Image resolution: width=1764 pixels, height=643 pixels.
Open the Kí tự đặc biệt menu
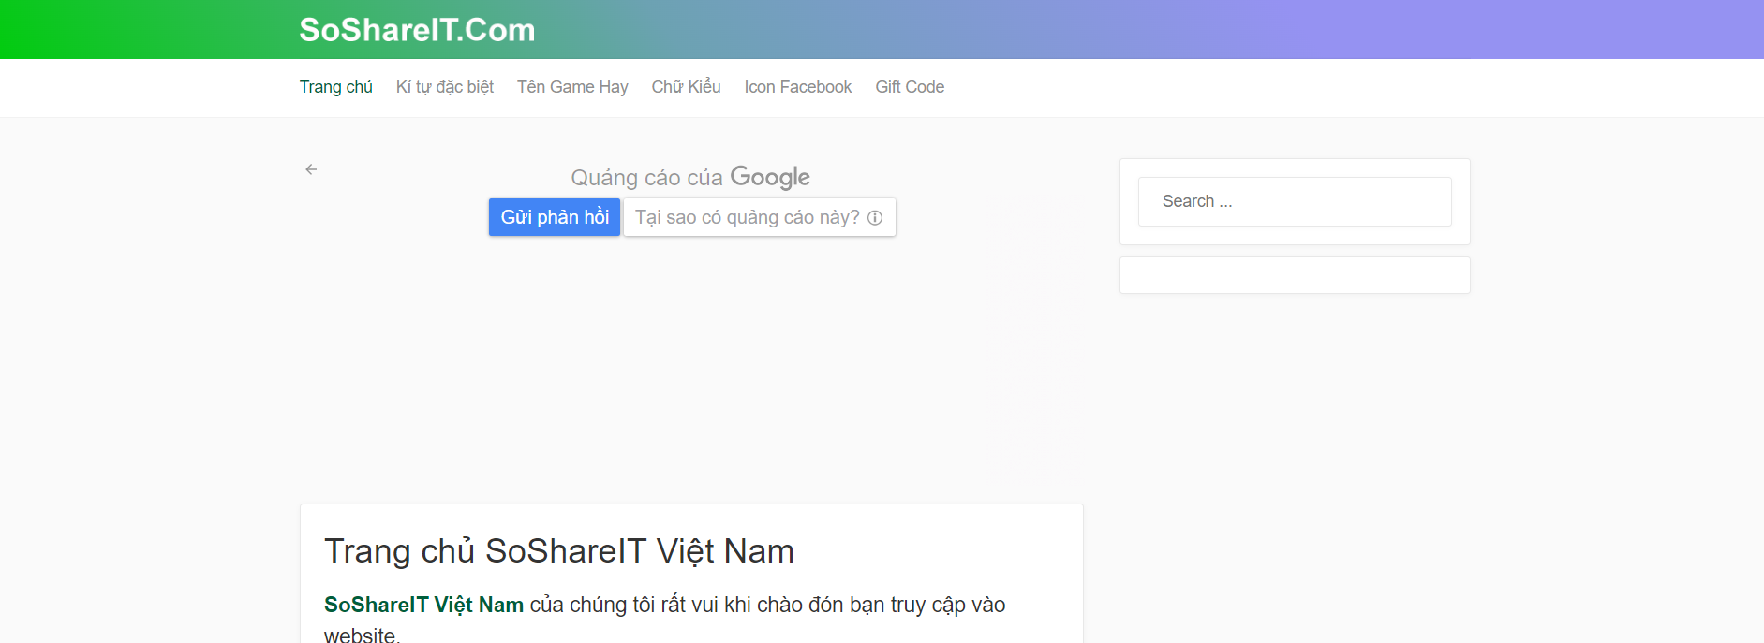[445, 87]
